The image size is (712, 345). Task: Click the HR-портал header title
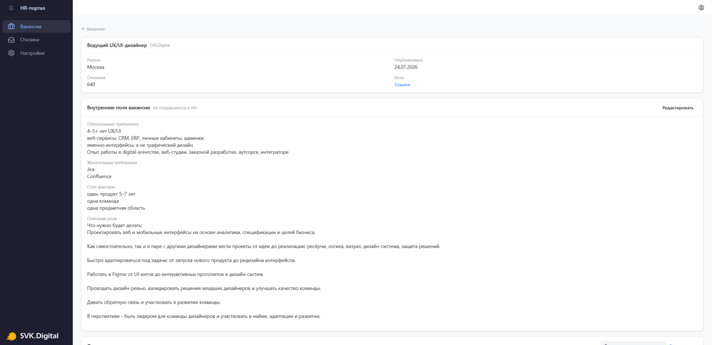coord(32,8)
